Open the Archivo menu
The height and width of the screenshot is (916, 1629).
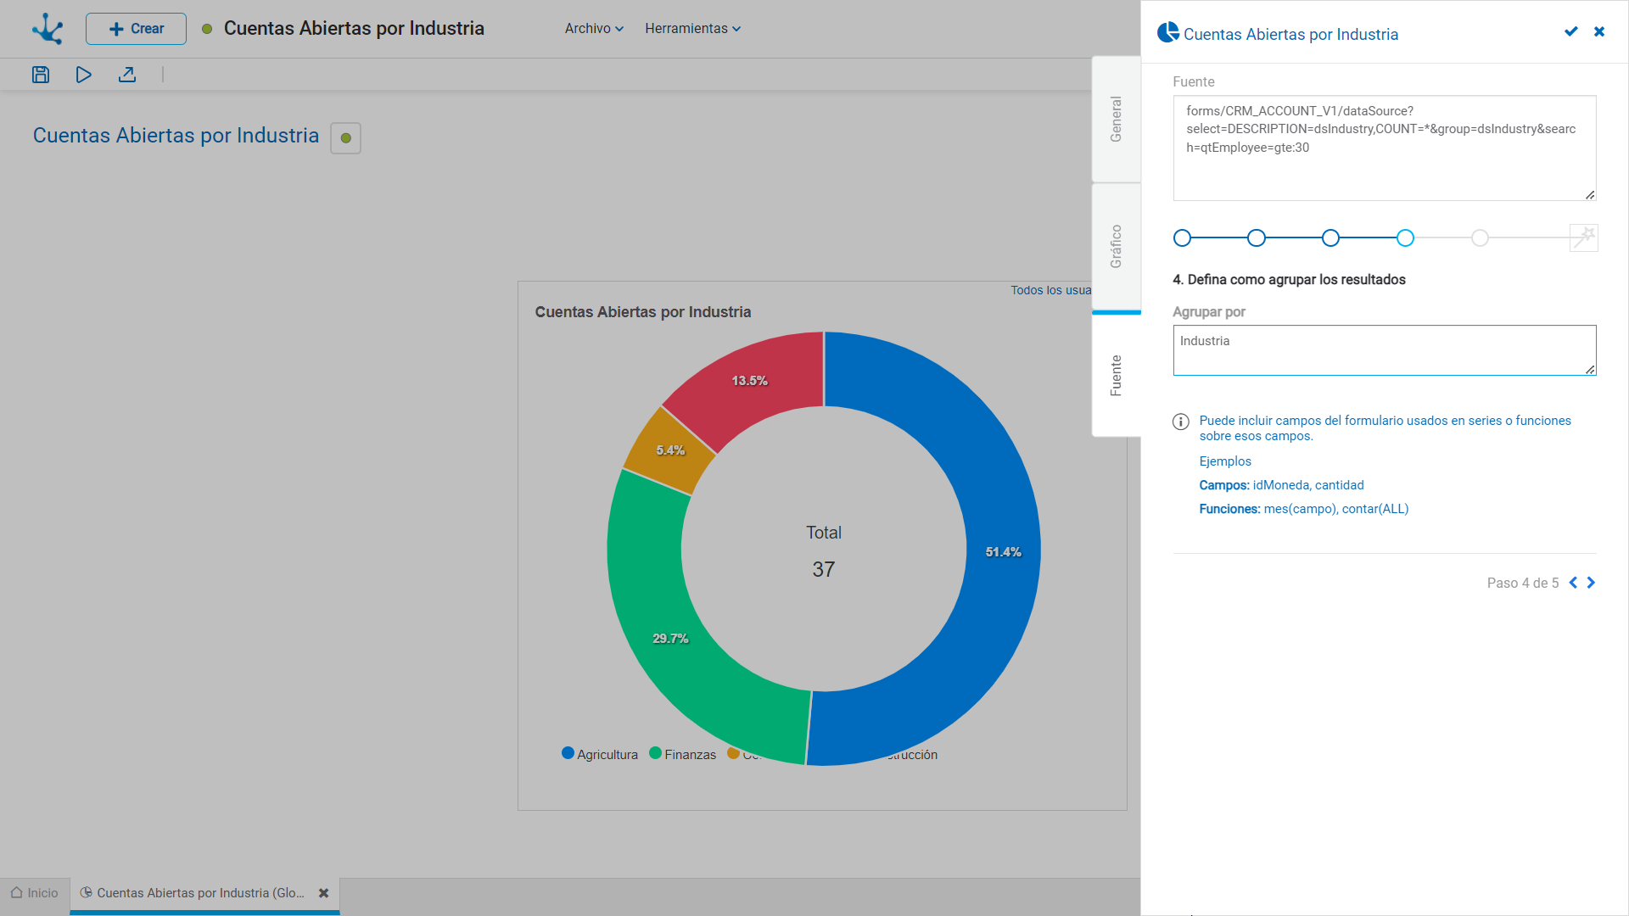click(x=594, y=29)
